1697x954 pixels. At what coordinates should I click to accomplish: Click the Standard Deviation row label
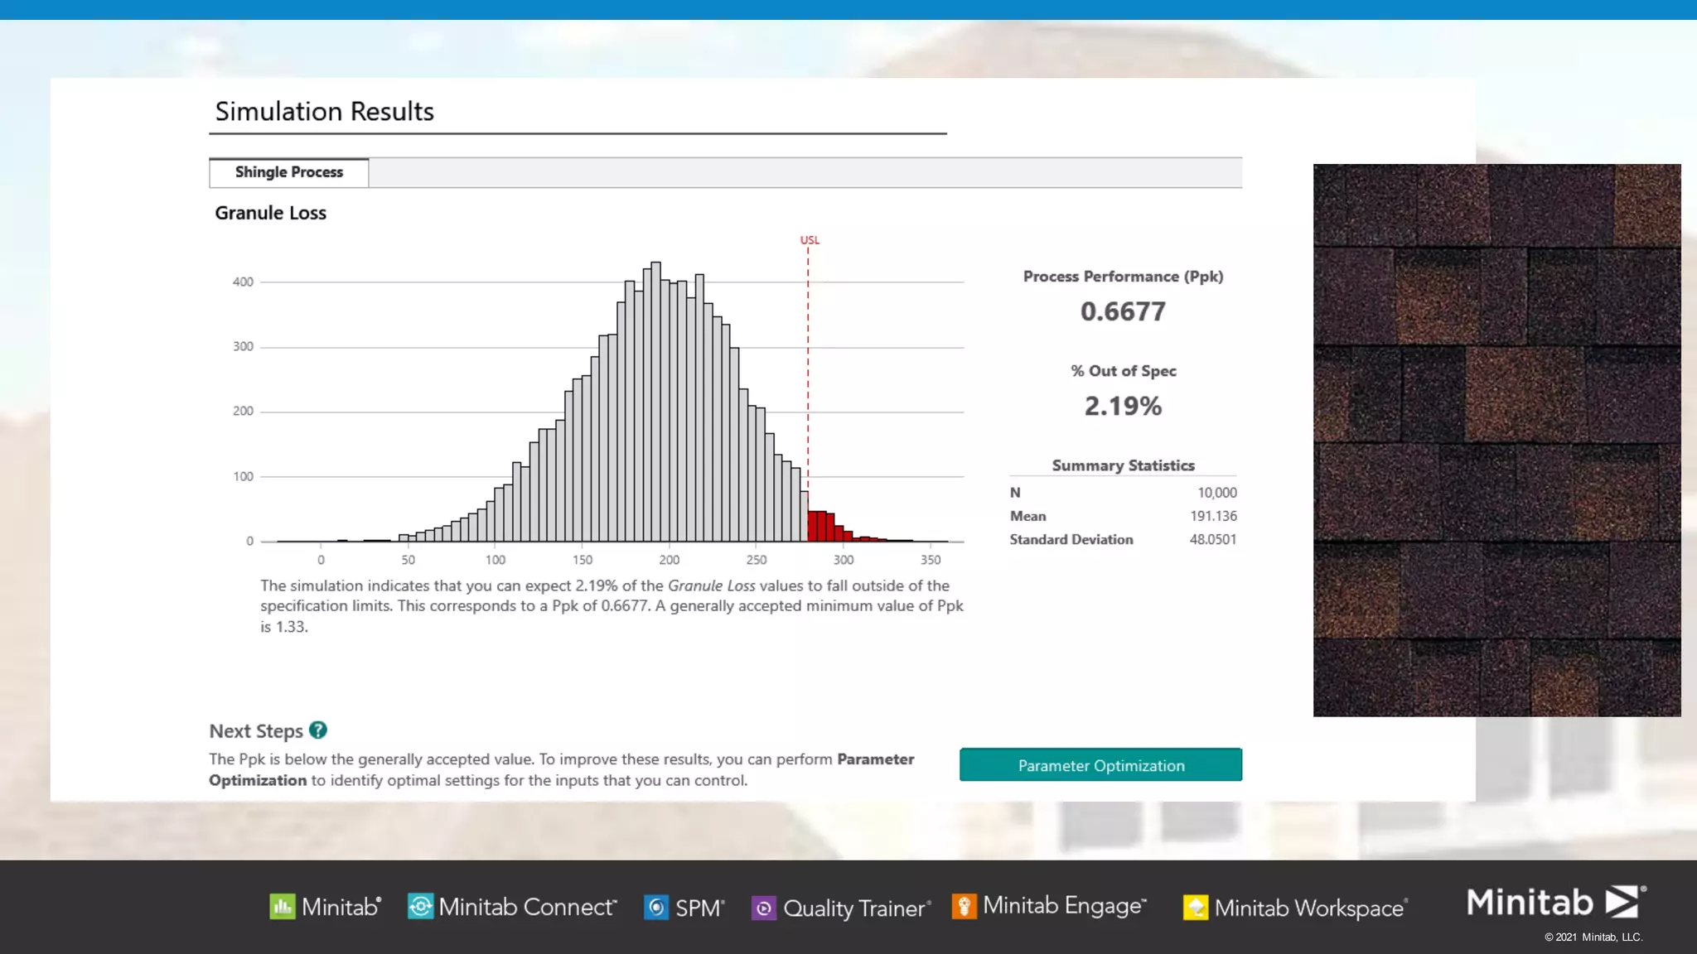pyautogui.click(x=1071, y=539)
